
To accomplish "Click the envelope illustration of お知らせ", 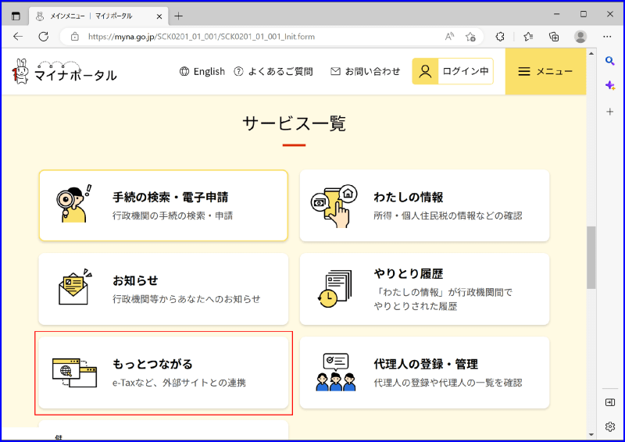I will [x=74, y=287].
